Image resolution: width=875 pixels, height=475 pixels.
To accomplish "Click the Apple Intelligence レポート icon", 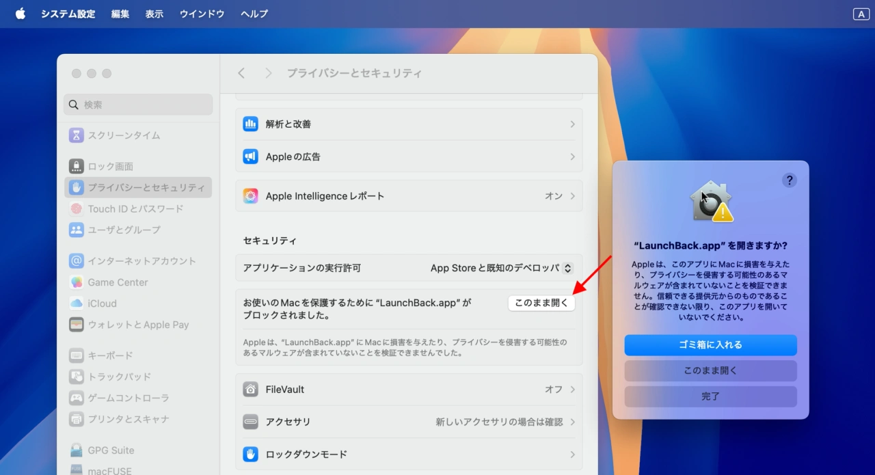I will (x=250, y=196).
